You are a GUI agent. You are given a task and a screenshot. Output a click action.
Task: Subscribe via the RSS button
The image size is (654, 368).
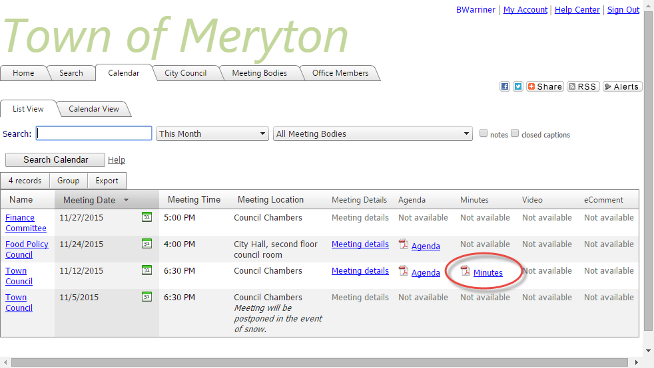(x=583, y=86)
